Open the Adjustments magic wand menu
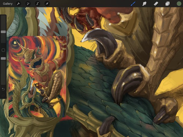183x137 pixels. click(28, 4)
